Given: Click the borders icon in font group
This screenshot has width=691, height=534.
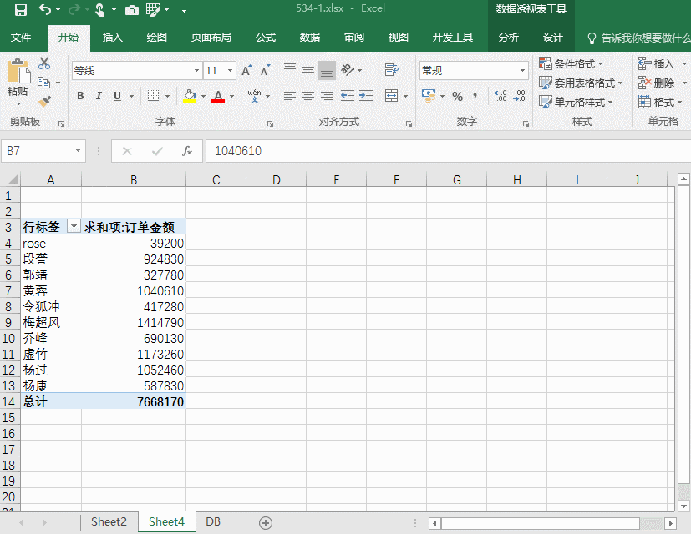Looking at the screenshot, I should tap(153, 95).
